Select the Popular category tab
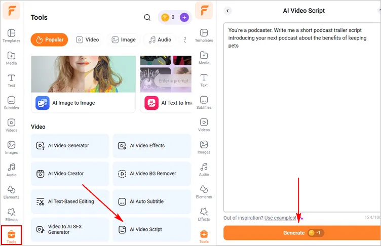 49,39
